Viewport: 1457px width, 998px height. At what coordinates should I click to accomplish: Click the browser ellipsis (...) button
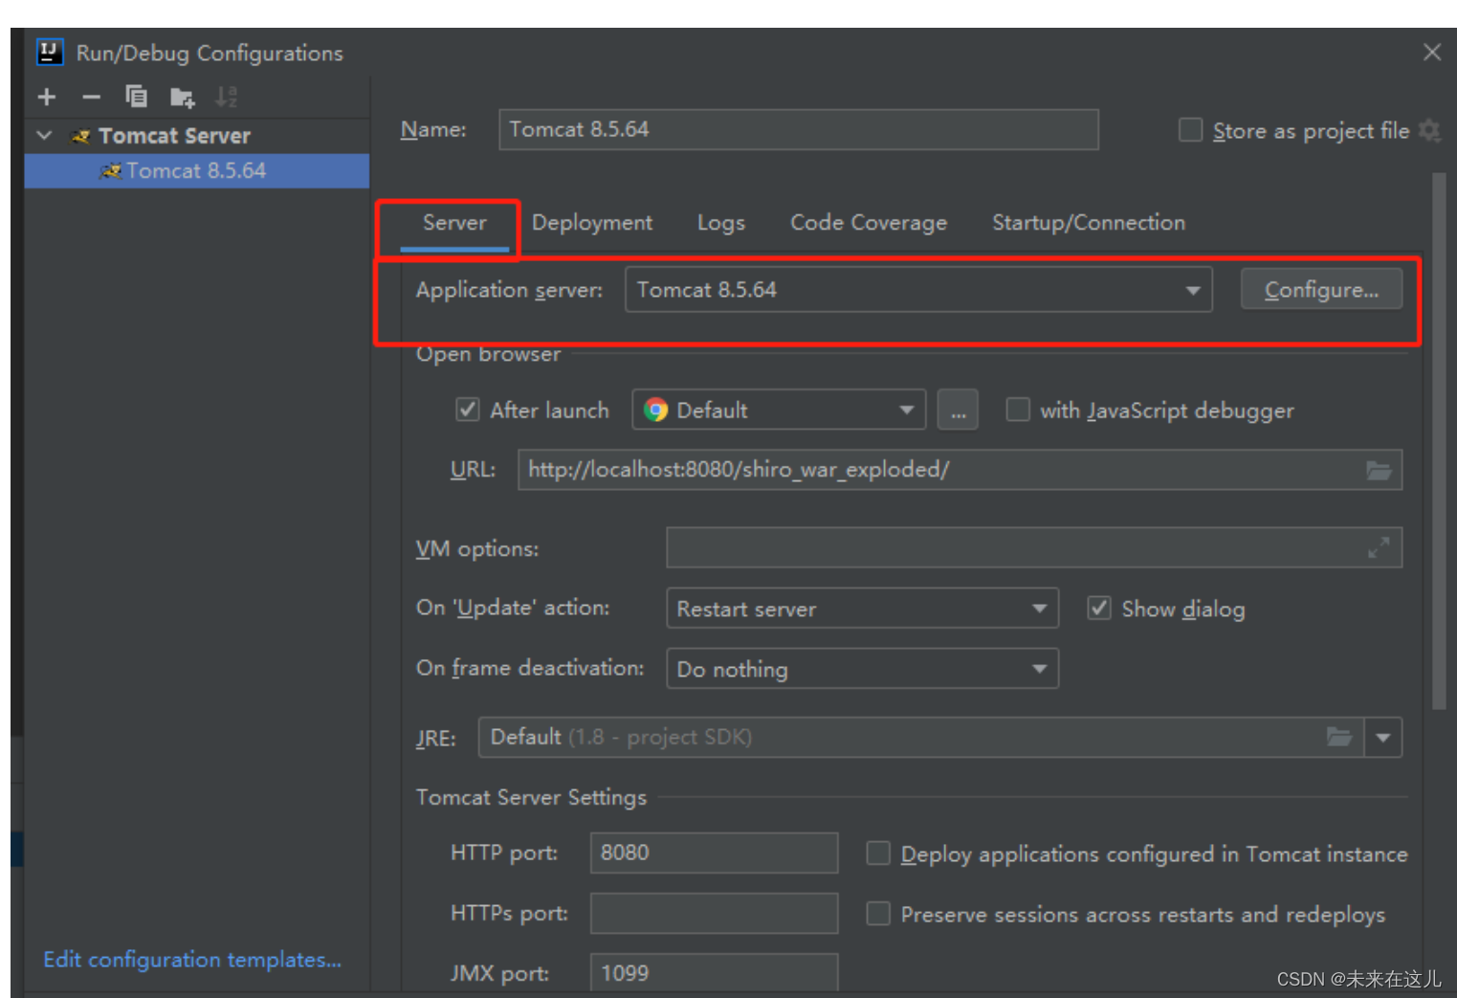click(958, 410)
